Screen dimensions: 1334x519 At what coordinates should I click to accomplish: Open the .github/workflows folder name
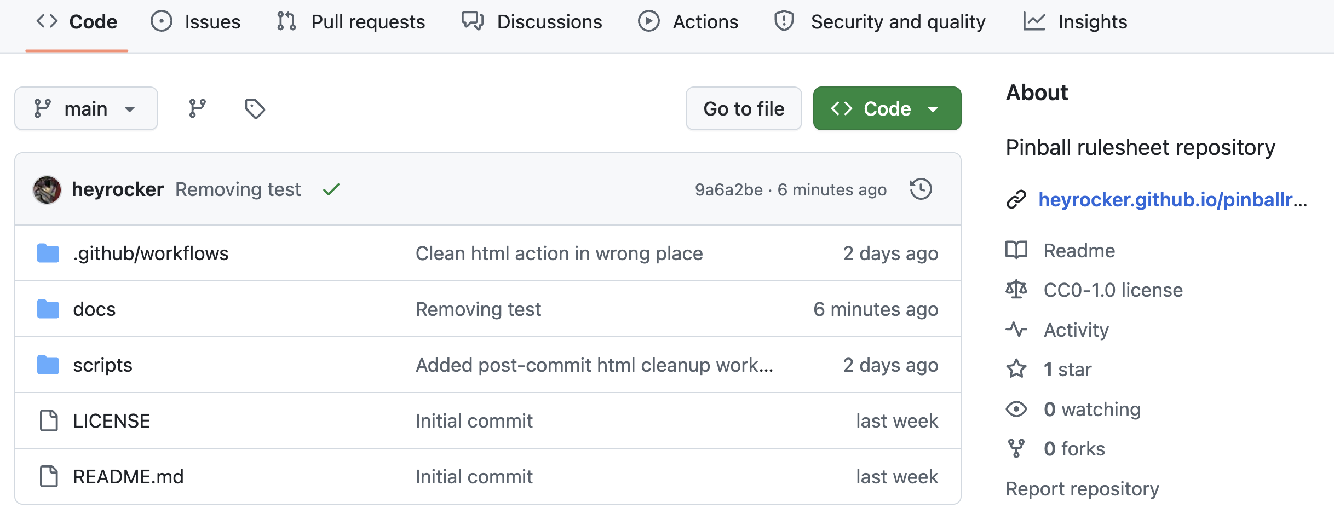click(x=151, y=253)
